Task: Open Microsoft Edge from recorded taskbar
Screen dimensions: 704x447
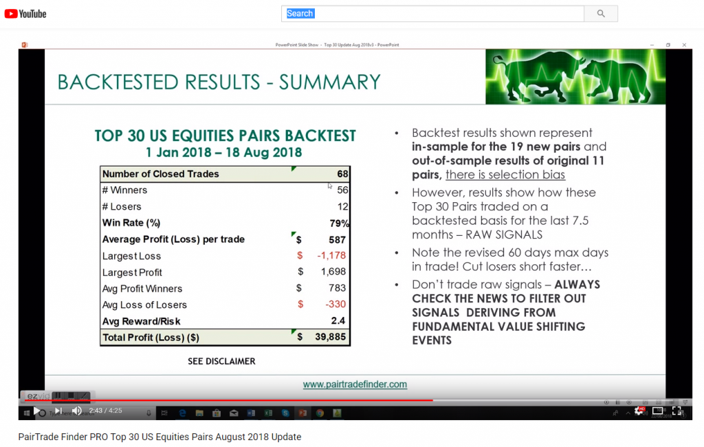Action: pyautogui.click(x=183, y=413)
